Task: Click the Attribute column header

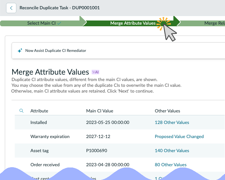Action: pyautogui.click(x=39, y=111)
